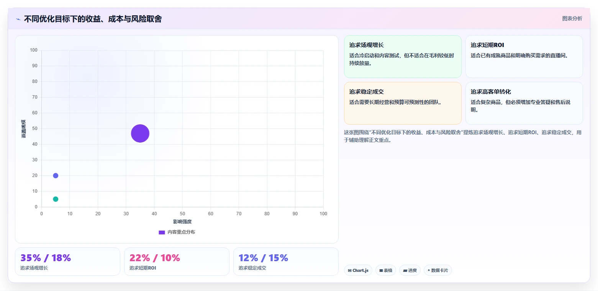Click the purple legend swatch
The image size is (598, 291).
click(162, 232)
